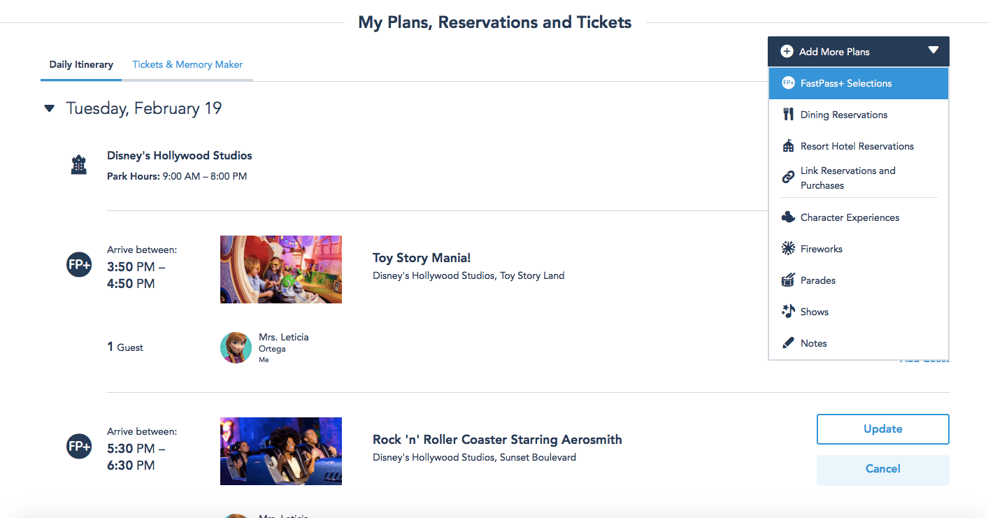Collapse the Tuesday, February 19 section
This screenshot has width=988, height=518.
[49, 108]
